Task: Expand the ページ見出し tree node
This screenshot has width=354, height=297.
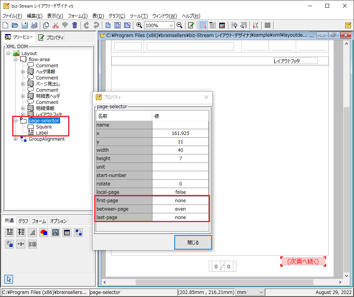Action: [x=23, y=84]
